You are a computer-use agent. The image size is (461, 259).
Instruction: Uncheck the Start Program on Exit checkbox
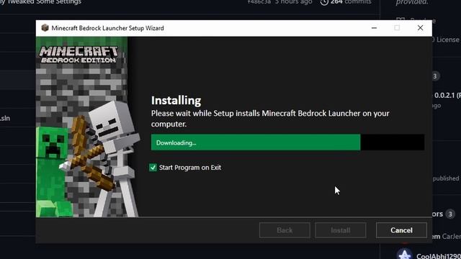(x=153, y=168)
